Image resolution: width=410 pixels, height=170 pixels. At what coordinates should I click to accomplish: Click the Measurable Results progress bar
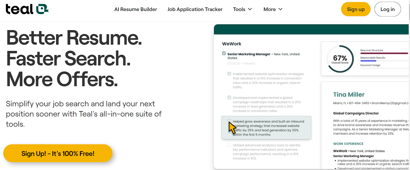[384, 61]
